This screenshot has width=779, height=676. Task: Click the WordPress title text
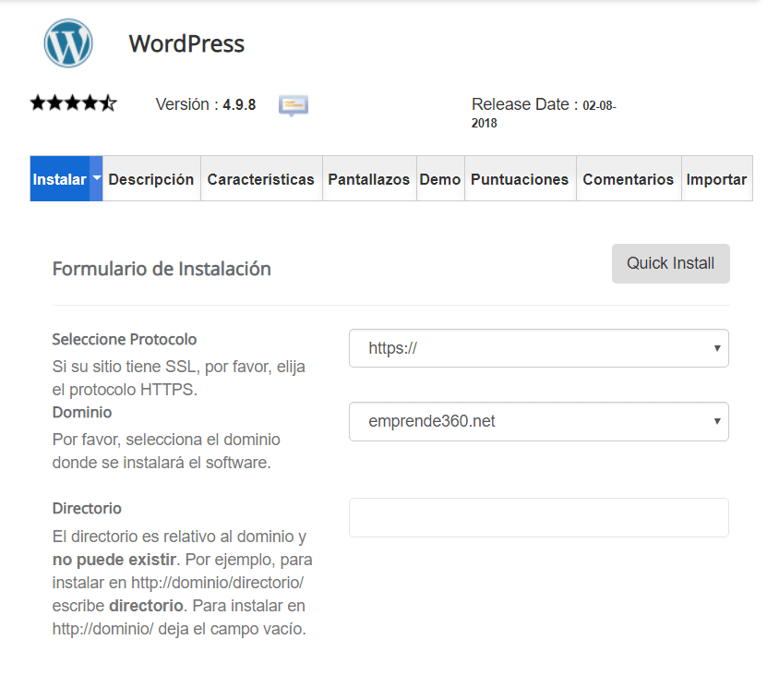[186, 43]
